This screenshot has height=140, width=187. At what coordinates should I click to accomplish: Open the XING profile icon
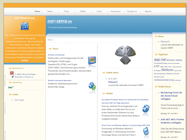[11, 87]
